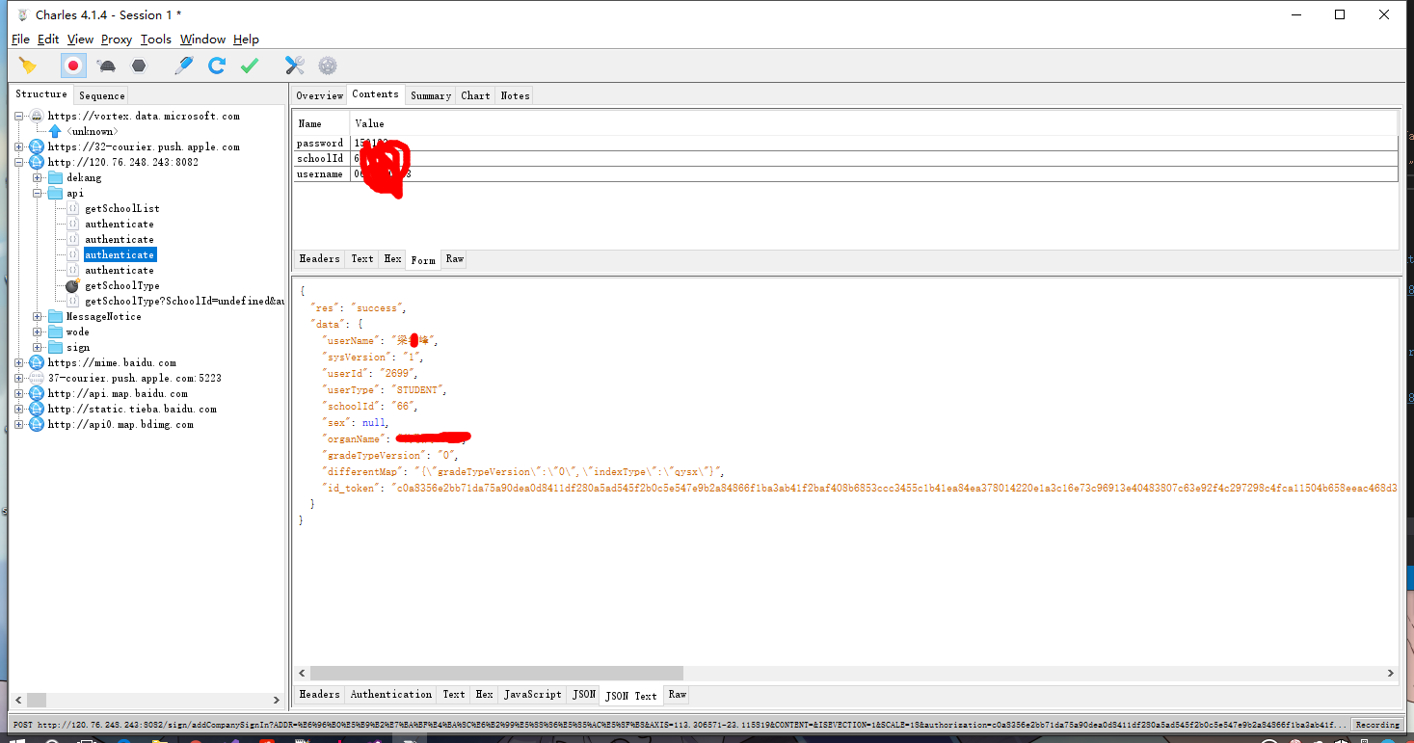Collapse the api folder node
Image resolution: width=1414 pixels, height=743 pixels.
pos(38,193)
